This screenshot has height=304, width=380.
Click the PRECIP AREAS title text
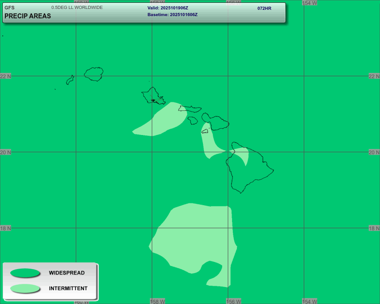click(x=28, y=16)
